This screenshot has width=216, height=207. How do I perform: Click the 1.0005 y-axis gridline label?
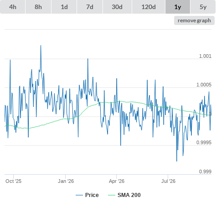204,85
